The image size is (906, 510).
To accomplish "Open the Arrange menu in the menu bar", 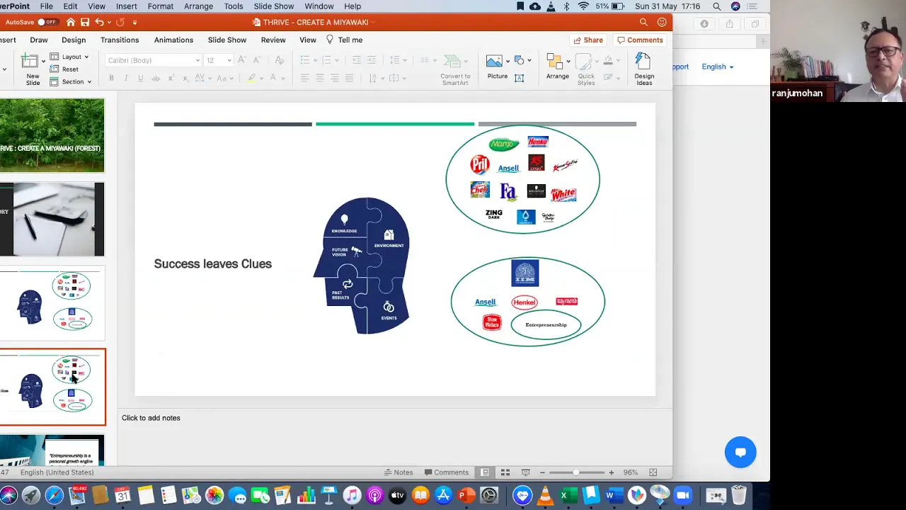I will pos(198,6).
